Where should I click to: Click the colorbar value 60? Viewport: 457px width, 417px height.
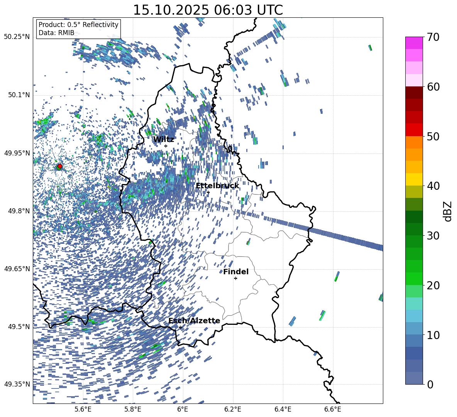click(433, 87)
